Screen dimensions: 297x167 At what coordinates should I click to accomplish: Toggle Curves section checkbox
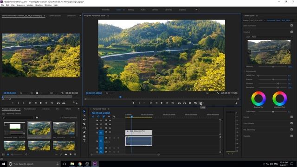[x=291, y=117]
